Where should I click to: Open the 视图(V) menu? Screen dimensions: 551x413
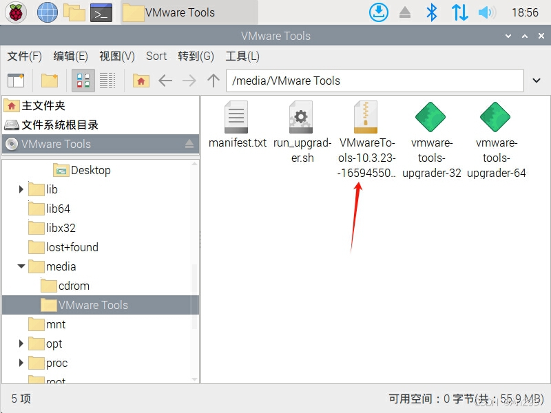pos(117,56)
